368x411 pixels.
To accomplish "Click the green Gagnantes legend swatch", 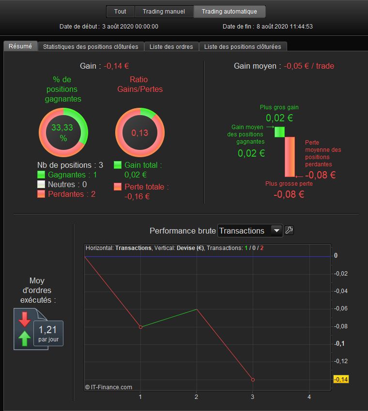I will click(41, 175).
